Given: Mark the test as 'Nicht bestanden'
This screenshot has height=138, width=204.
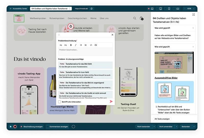Looking at the screenshot, I should (143, 126).
